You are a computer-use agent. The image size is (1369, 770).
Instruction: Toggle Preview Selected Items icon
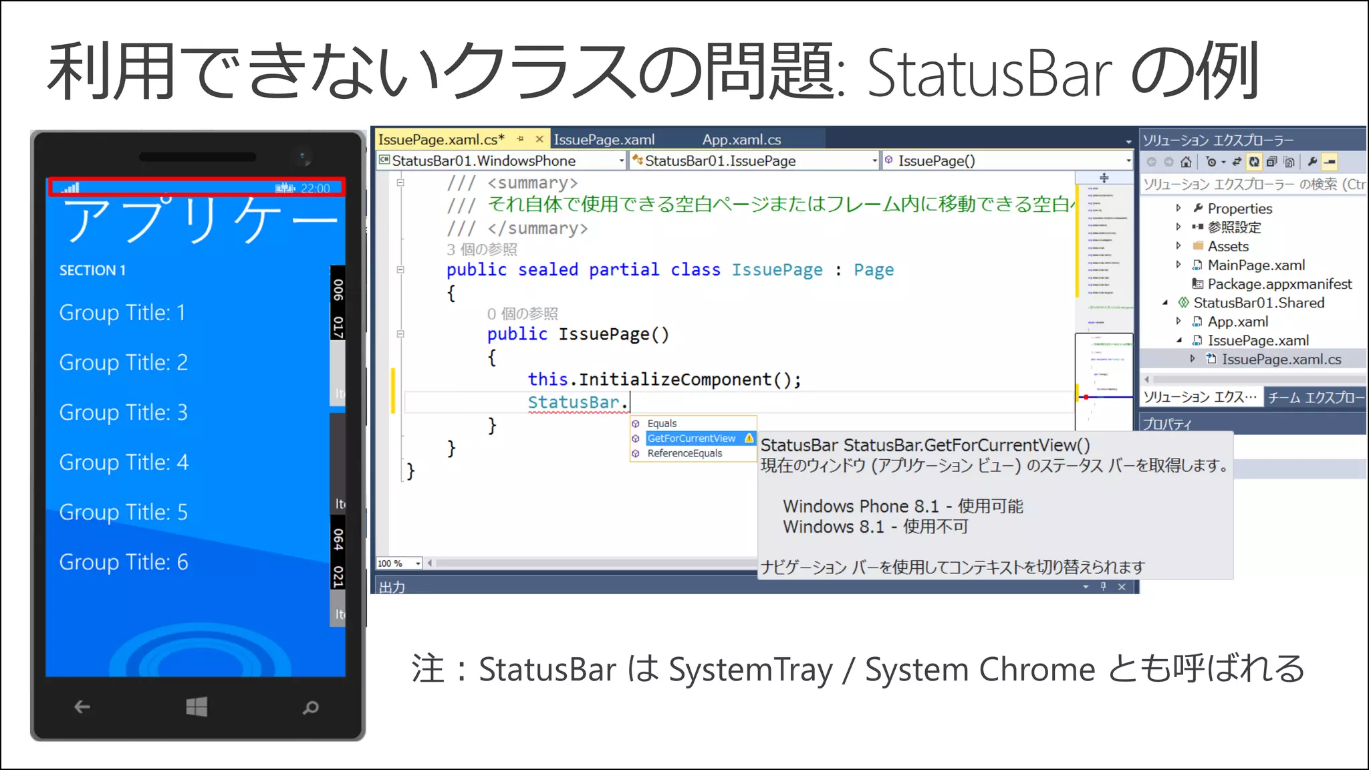(1330, 162)
